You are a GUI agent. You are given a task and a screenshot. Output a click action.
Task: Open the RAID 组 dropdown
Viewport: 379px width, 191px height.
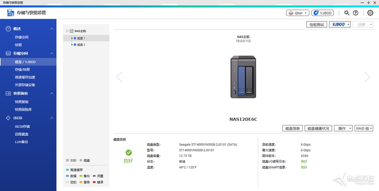point(364,128)
